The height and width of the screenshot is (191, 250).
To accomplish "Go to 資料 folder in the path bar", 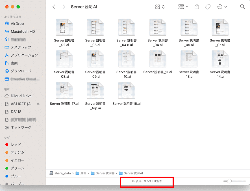I will pyautogui.click(x=81, y=173).
